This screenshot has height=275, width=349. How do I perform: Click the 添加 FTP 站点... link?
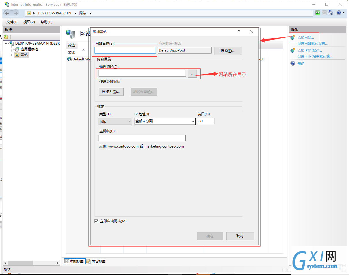coord(310,51)
